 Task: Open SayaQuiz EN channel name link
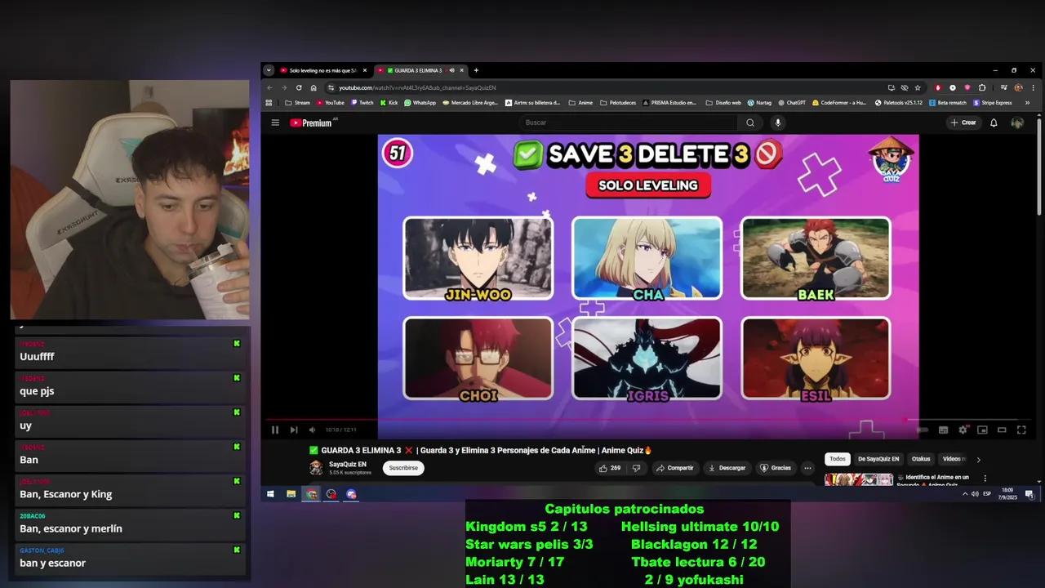coord(347,464)
